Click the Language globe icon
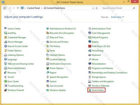Viewport: 140px width, 105px height. [x=5, y=59]
